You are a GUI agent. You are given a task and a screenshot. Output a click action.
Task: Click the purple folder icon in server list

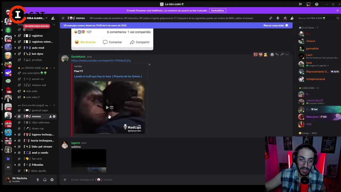(x=8, y=159)
